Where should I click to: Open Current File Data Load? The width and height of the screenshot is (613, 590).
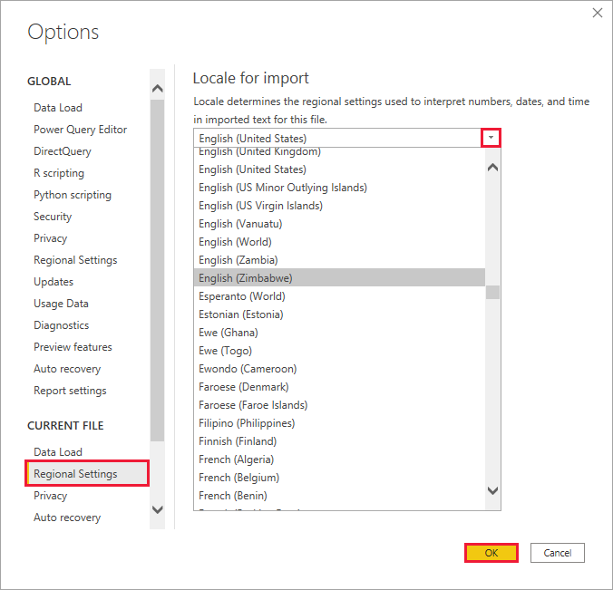click(58, 452)
